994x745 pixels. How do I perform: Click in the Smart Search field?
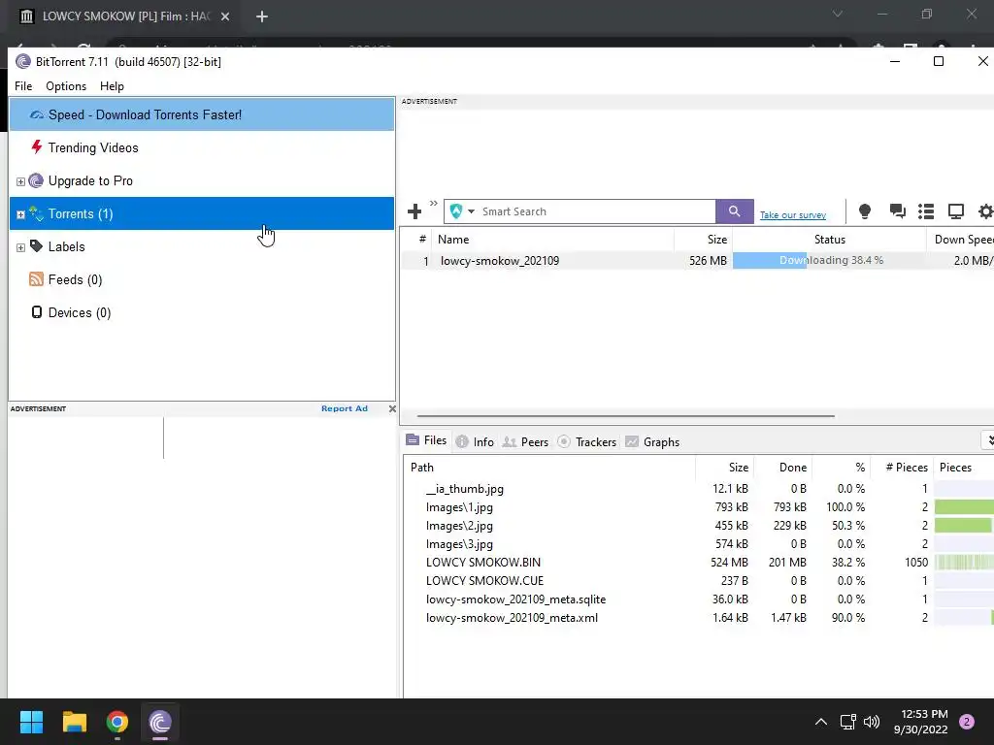coord(596,211)
